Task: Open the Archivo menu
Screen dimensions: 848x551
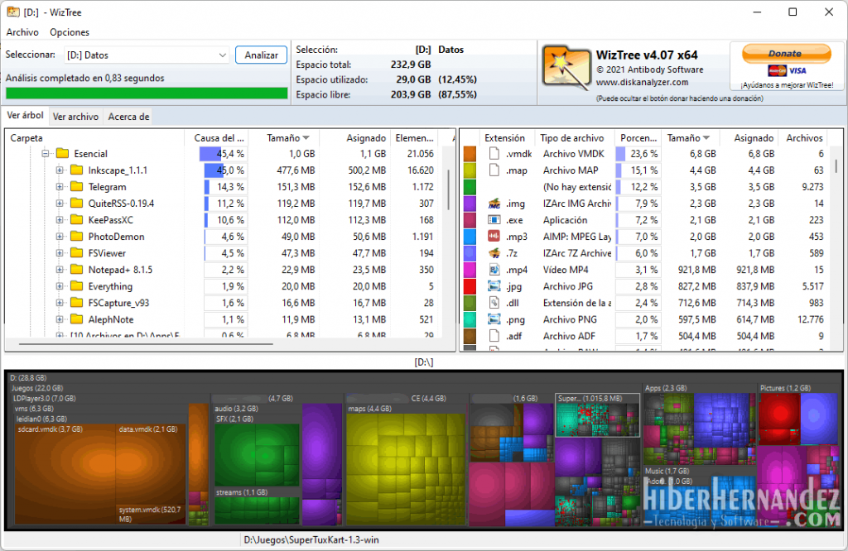Action: click(x=22, y=32)
